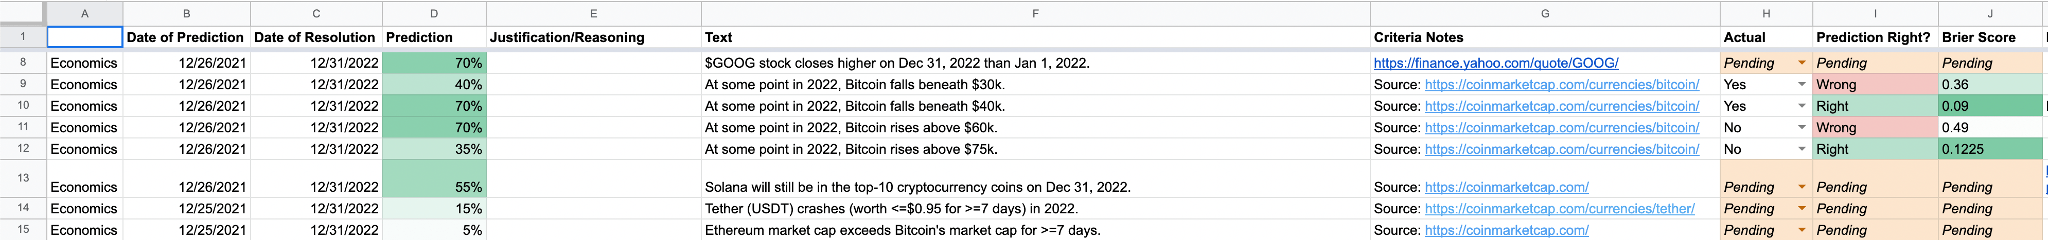Viewport: 2048px width, 240px height.
Task: Click the empty selected cell A1
Action: 85,37
